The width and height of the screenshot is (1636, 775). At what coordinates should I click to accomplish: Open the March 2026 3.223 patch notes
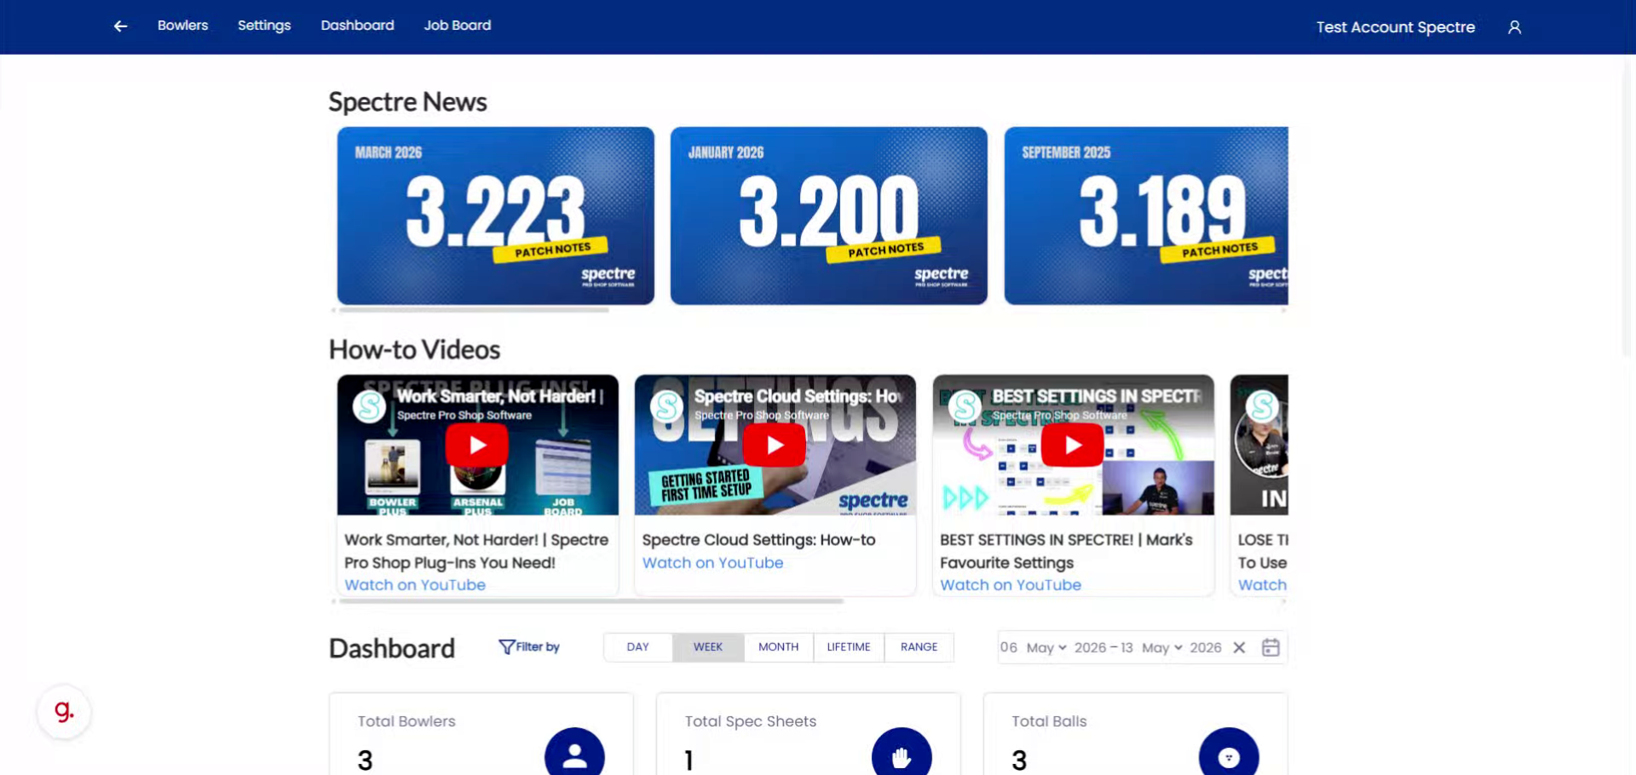click(x=496, y=215)
